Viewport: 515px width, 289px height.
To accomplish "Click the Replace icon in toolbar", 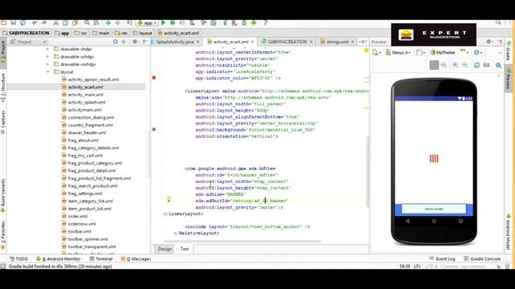I will tap(97, 22).
